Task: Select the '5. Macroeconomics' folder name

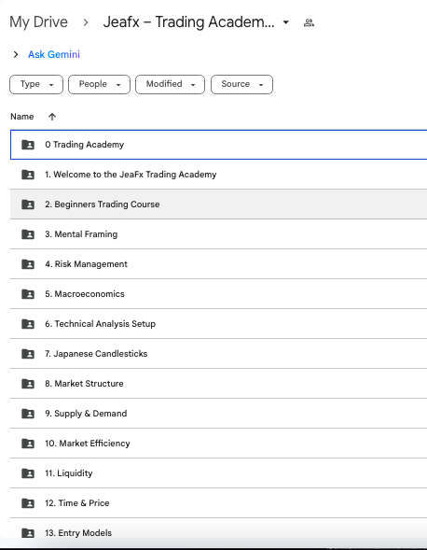Action: [x=85, y=294]
